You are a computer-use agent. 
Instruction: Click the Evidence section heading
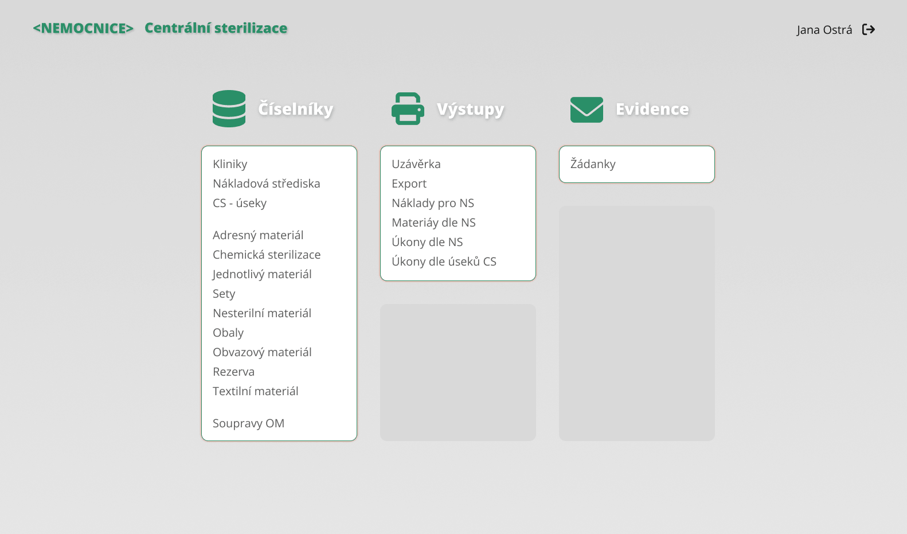coord(652,109)
